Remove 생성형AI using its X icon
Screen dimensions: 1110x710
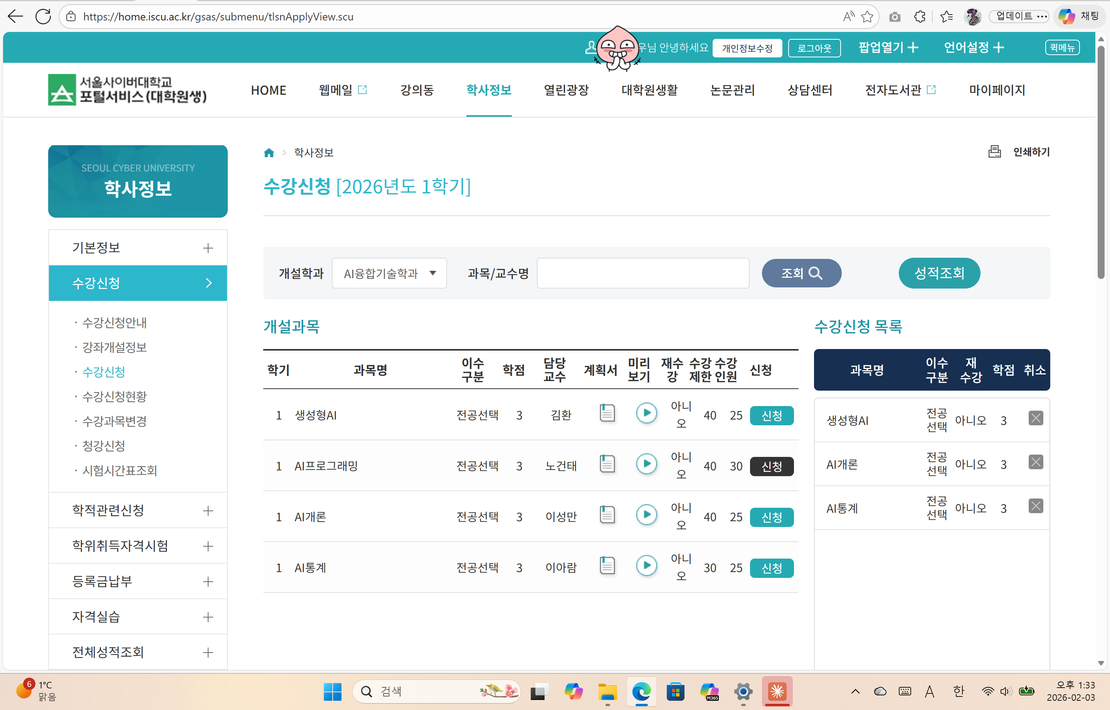[x=1035, y=418]
